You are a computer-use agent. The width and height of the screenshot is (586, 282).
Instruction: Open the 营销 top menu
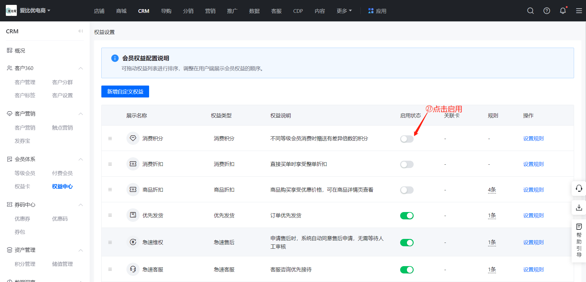click(x=210, y=11)
